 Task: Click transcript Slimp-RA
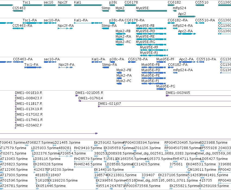click(109, 25)
